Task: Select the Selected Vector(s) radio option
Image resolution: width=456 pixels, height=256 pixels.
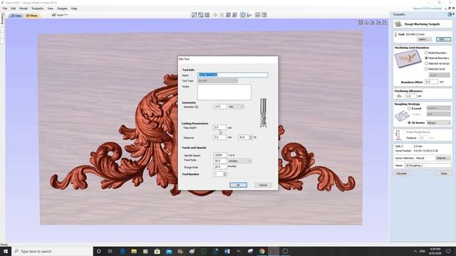Action: point(426,63)
